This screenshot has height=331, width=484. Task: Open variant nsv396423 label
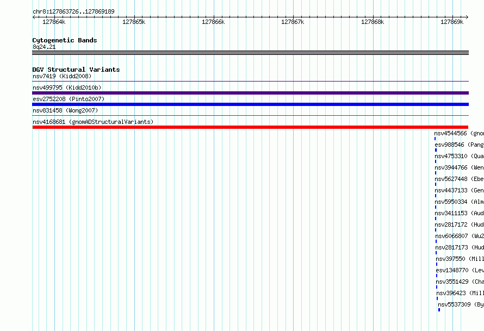(x=460, y=293)
